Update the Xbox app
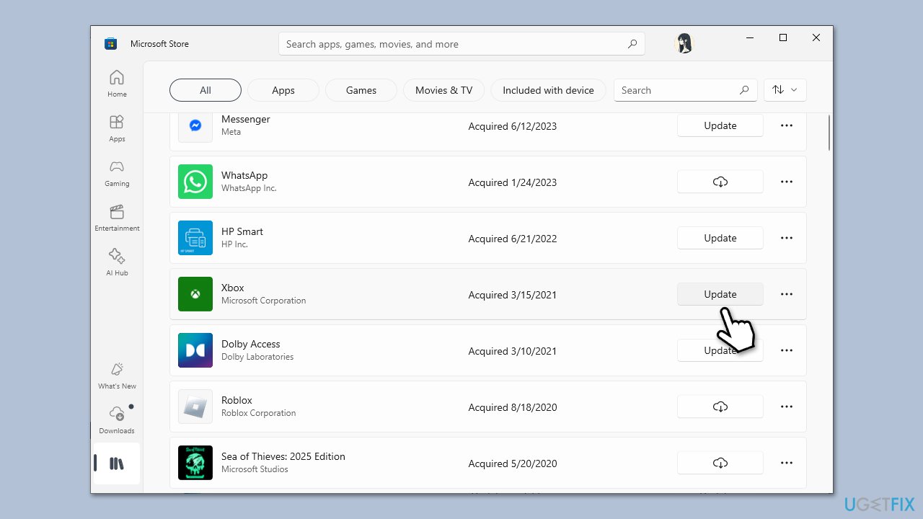Screen dimensions: 923x519 coord(720,294)
